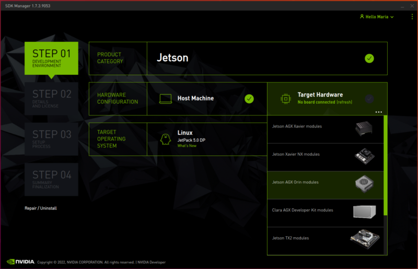The height and width of the screenshot is (269, 418).
Task: Select Jetson Xavier NX modules
Action: 326,157
